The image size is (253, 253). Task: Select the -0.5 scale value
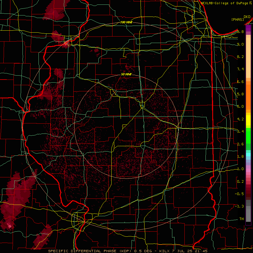(239, 194)
